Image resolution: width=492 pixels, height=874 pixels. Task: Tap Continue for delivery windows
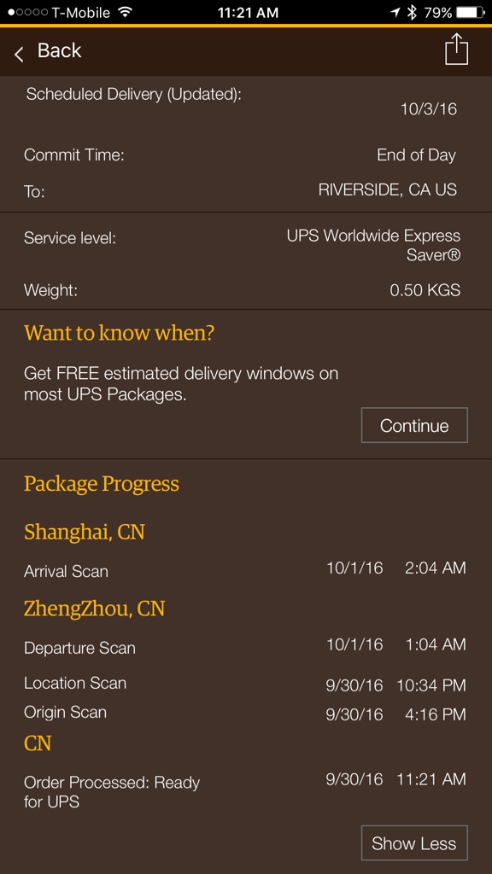(414, 425)
